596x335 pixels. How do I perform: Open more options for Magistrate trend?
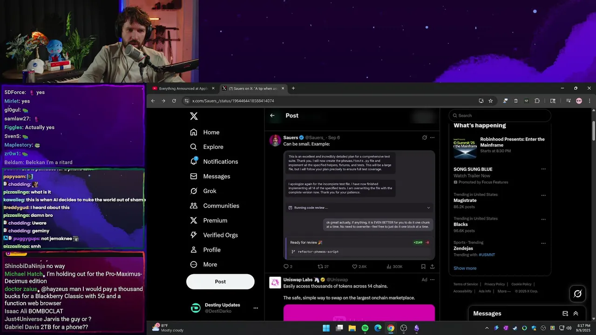[543, 195]
